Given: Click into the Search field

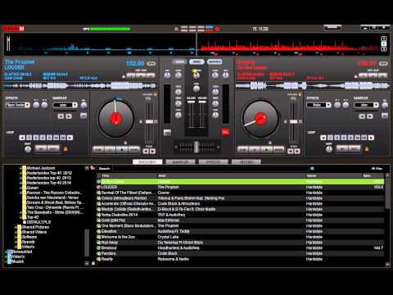Looking at the screenshot, I should (210, 169).
